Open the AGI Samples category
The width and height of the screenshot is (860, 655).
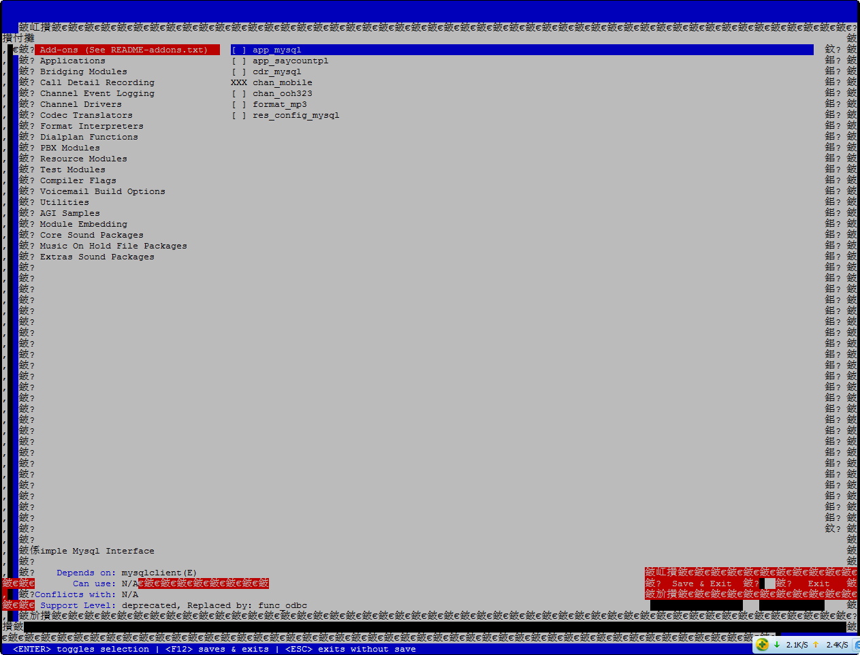70,213
